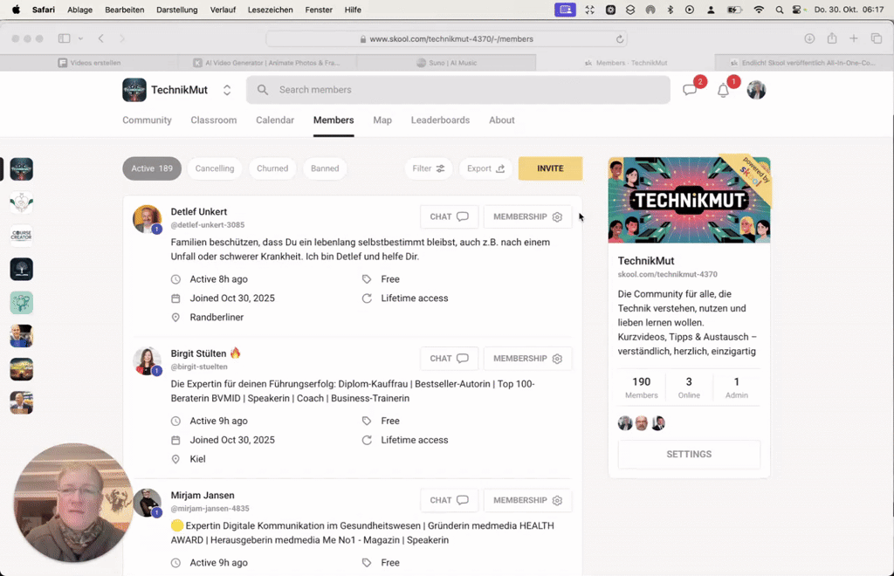Image resolution: width=894 pixels, height=576 pixels.
Task: Select the Course Creator group icon in switcher
Action: (x=22, y=236)
